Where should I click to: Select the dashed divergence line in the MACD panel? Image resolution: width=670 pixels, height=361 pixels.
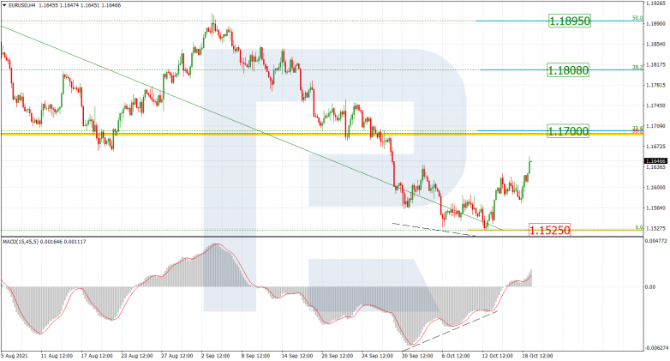click(450, 331)
